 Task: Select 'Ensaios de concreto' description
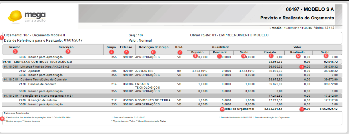tap(42, 84)
